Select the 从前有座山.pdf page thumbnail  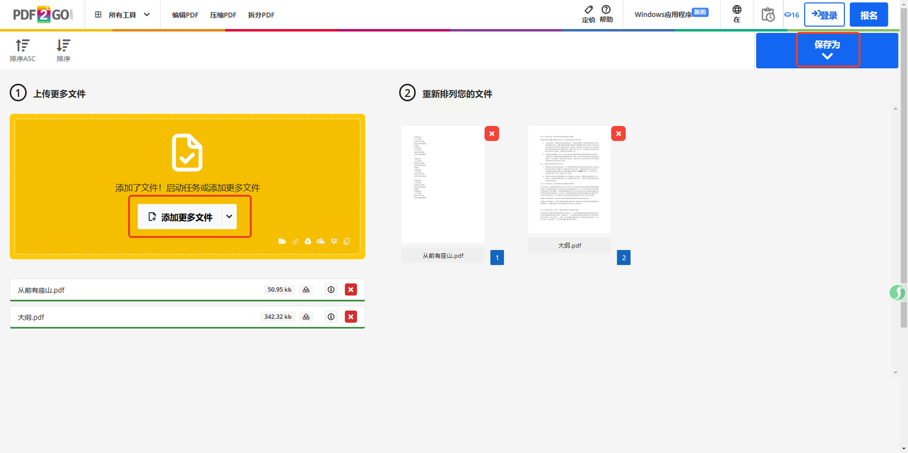tap(443, 185)
